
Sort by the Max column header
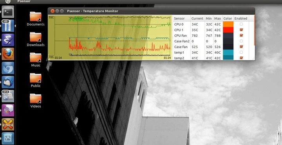pos(218,18)
